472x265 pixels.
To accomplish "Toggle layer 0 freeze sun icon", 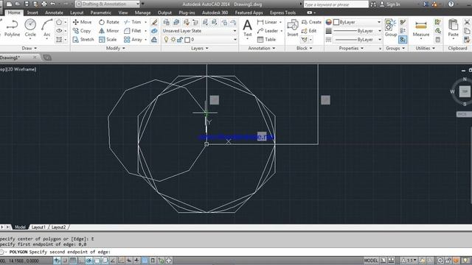I will [x=173, y=40].
